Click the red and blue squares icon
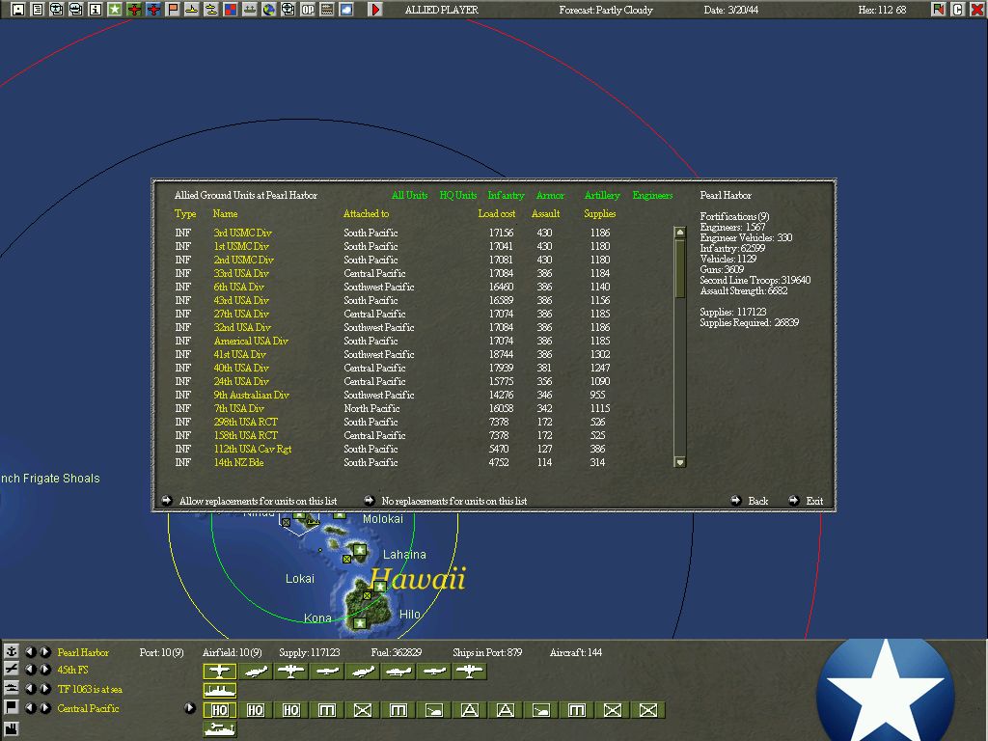Viewport: 988px width, 741px height. click(231, 10)
